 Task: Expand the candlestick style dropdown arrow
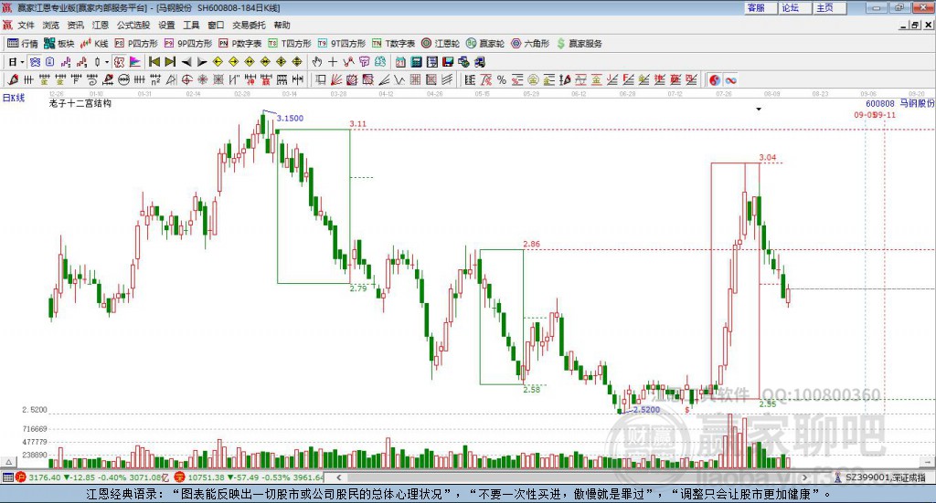coord(106,62)
